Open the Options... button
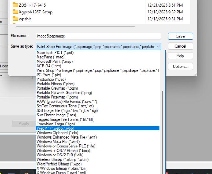This screenshot has width=212, height=174. pyautogui.click(x=180, y=66)
